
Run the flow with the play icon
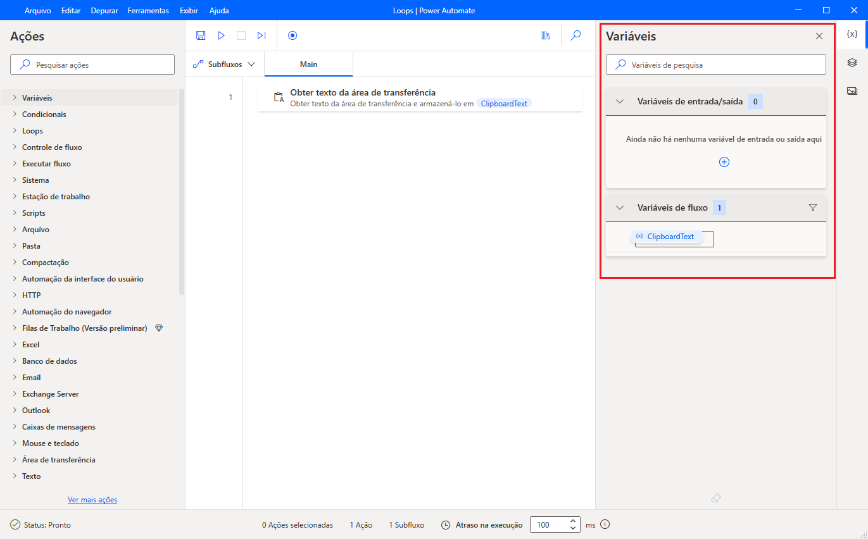click(x=221, y=36)
